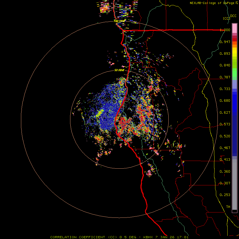Viewport: 239px width, 239px height.
Task: Pick the bright green segment of color scale
Action: 234,72
